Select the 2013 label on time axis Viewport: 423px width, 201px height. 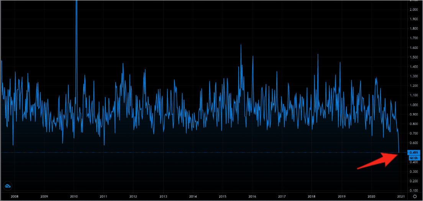pyautogui.click(x=163, y=197)
